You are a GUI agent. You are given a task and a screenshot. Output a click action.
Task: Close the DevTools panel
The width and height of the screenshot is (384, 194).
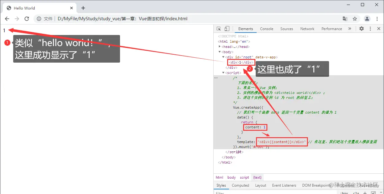click(x=378, y=29)
